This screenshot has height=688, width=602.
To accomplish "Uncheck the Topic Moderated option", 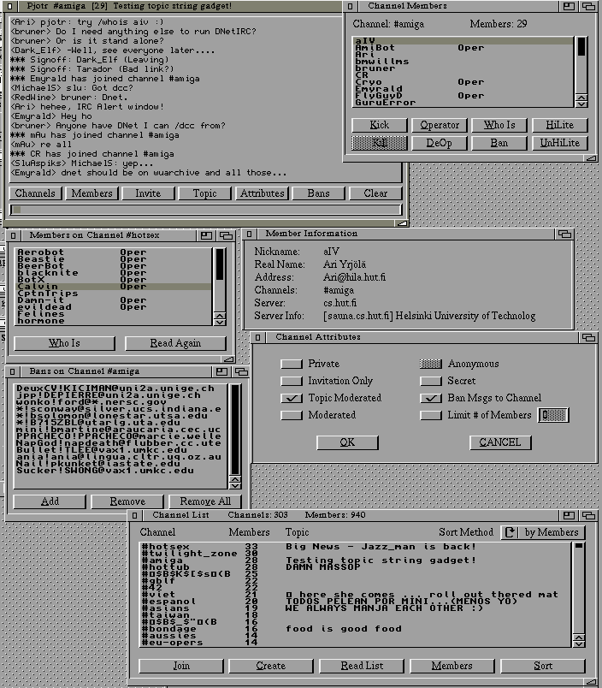I will [x=292, y=398].
